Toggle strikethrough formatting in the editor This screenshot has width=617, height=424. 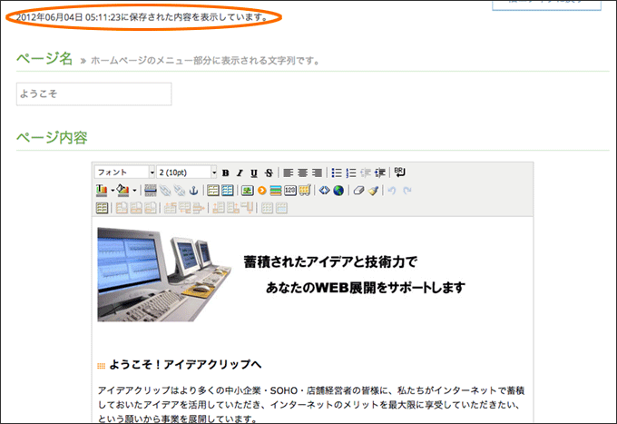pyautogui.click(x=269, y=173)
